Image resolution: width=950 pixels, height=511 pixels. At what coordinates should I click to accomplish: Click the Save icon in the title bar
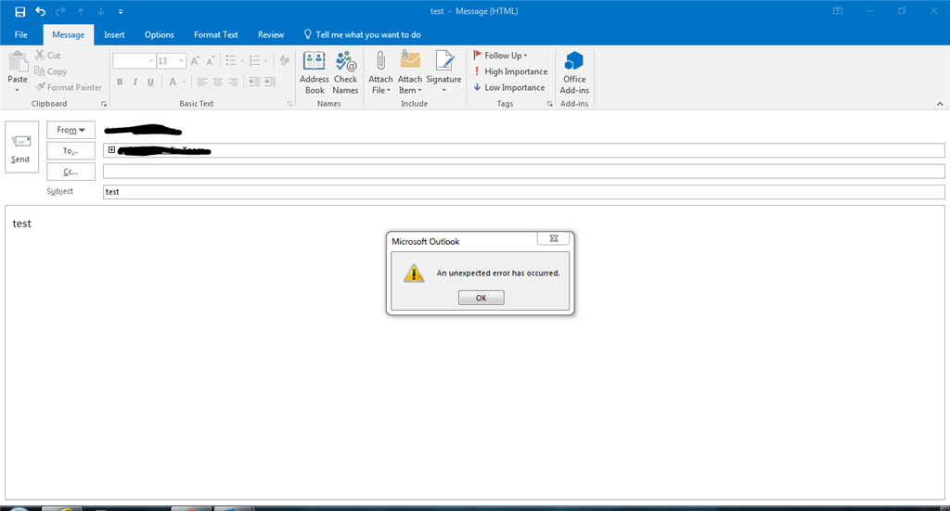pos(20,11)
